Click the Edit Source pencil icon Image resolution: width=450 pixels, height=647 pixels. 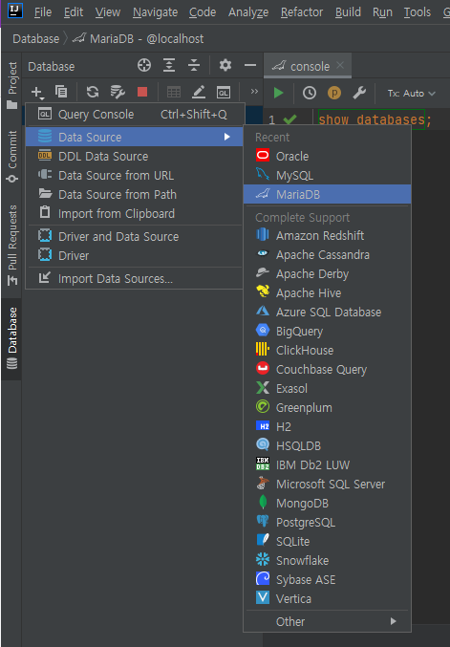(x=199, y=92)
